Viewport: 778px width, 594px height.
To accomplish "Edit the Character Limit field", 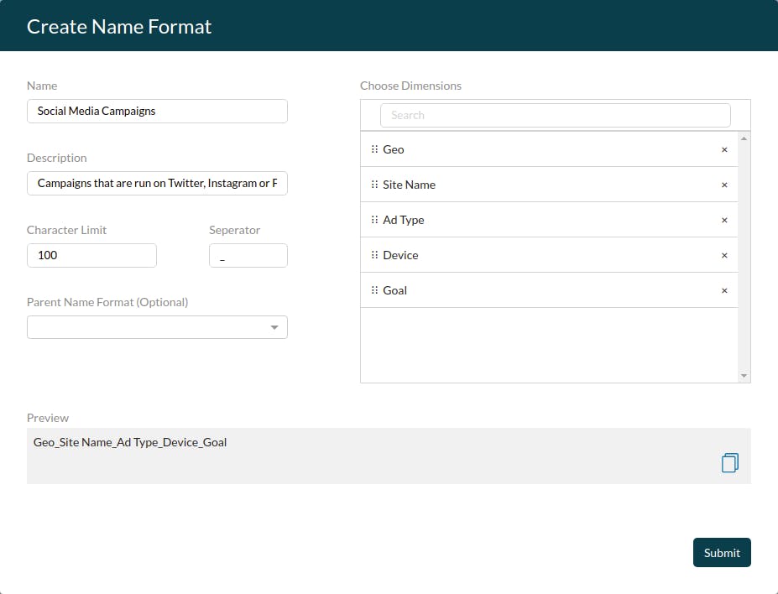I will 91,255.
